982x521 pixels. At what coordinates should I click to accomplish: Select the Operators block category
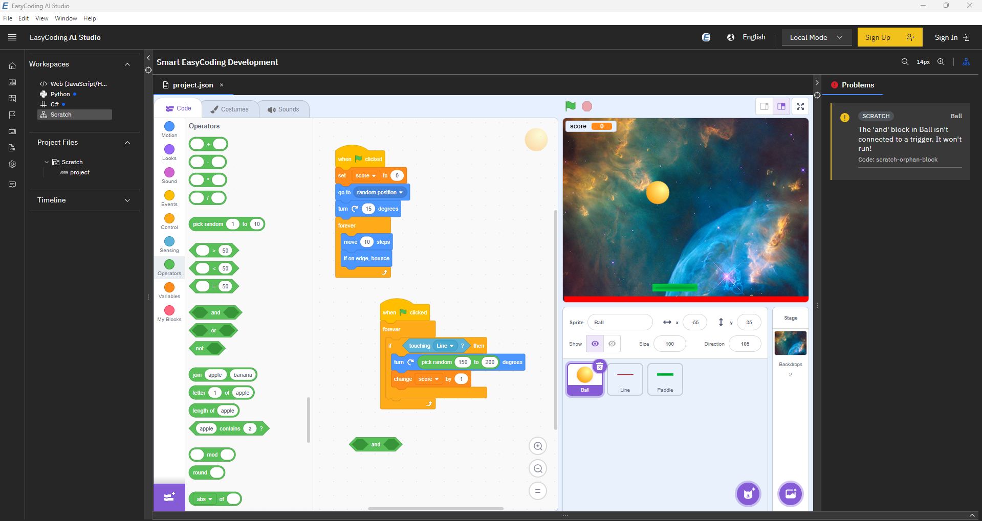(x=169, y=267)
